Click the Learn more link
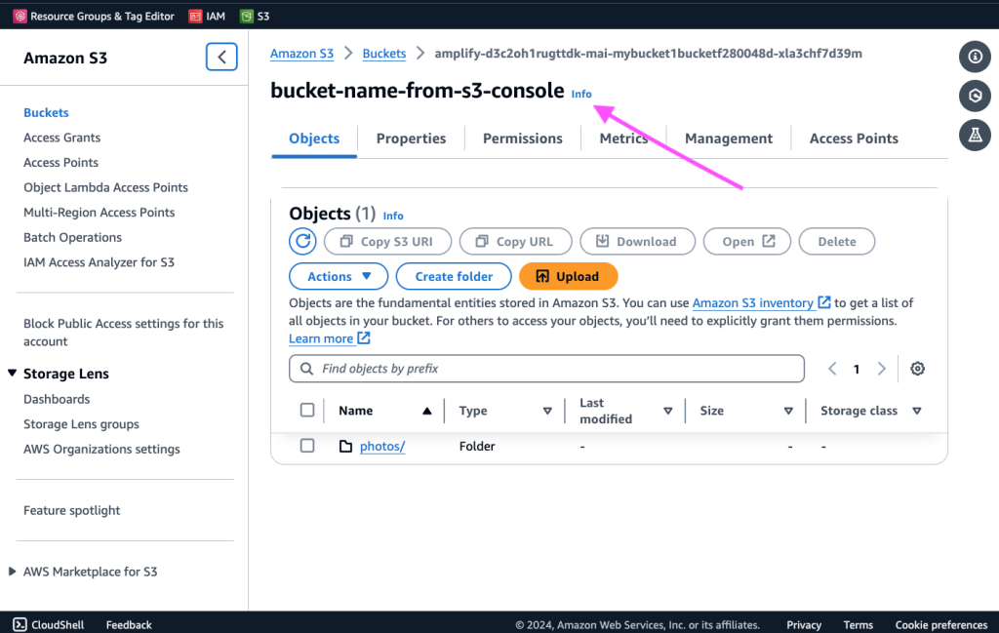Viewport: 999px width, 633px height. click(321, 338)
